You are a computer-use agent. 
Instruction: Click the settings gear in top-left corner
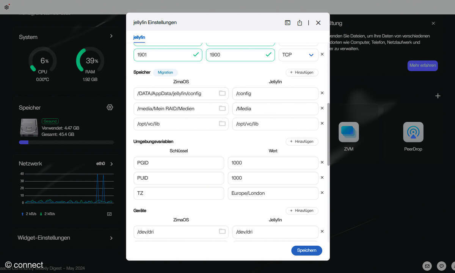tap(6, 6)
